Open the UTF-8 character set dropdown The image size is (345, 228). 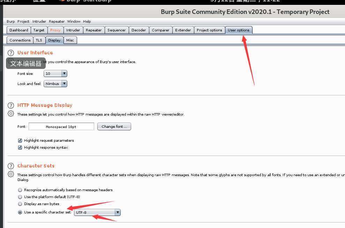pyautogui.click(x=97, y=212)
